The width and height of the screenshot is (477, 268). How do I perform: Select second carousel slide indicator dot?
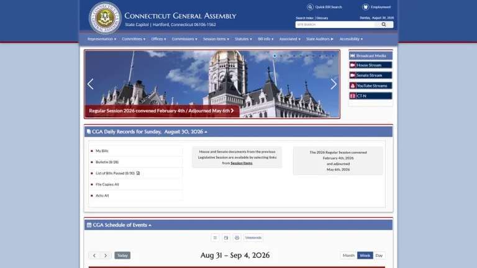point(281,56)
